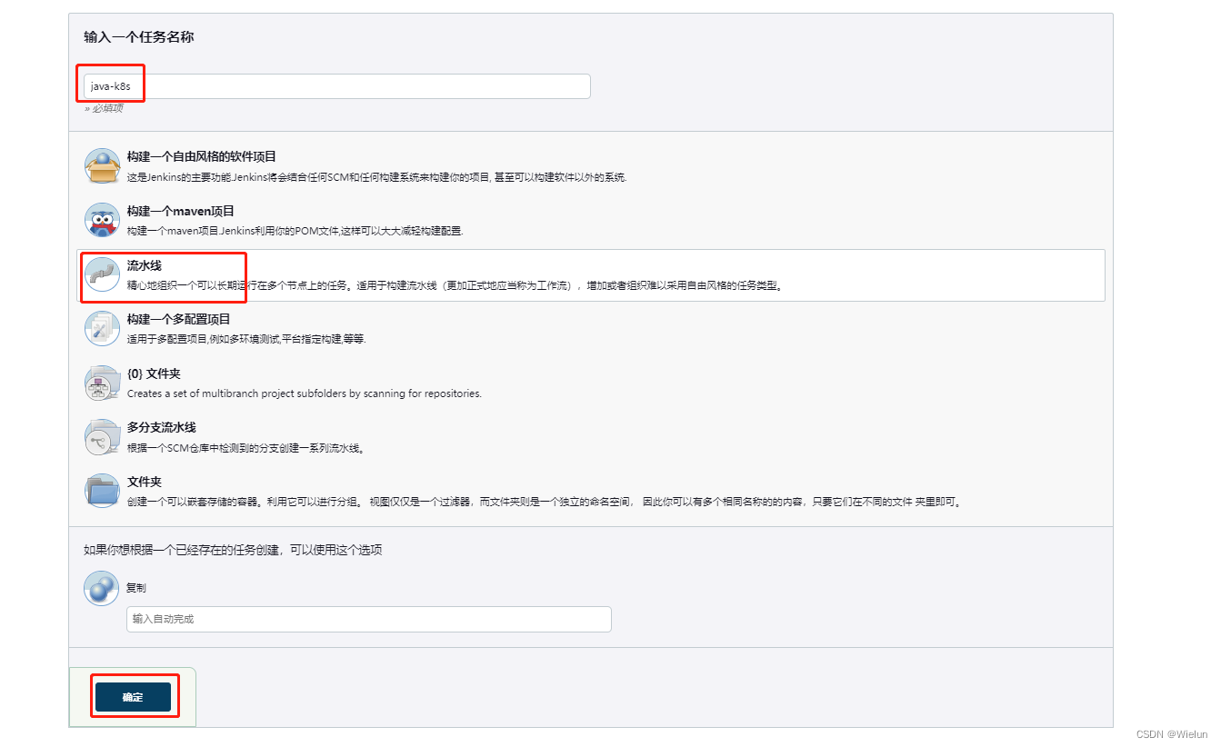This screenshot has height=747, width=1221.
Task: Choose the 多分支流水线 title
Action: coord(162,427)
